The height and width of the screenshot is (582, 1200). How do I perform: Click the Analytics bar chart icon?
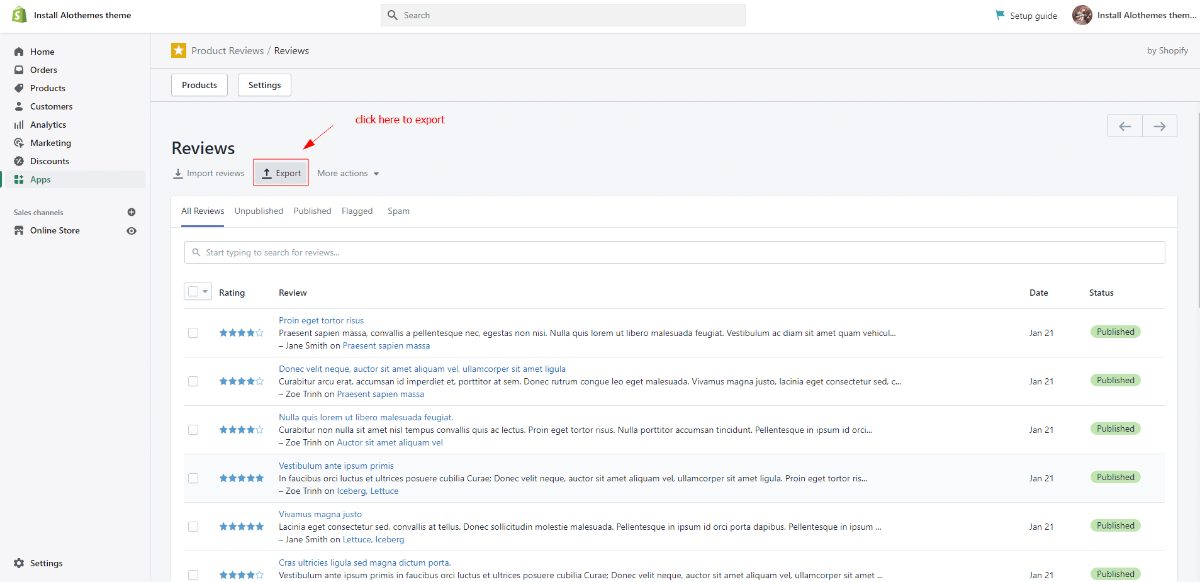19,125
